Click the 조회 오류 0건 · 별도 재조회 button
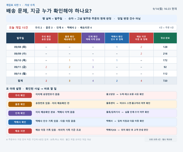This screenshot has width=183, height=152. [161, 140]
